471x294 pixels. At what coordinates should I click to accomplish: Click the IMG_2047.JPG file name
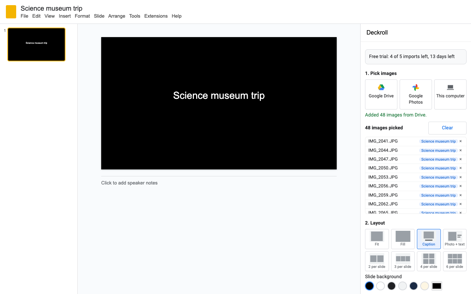point(383,159)
